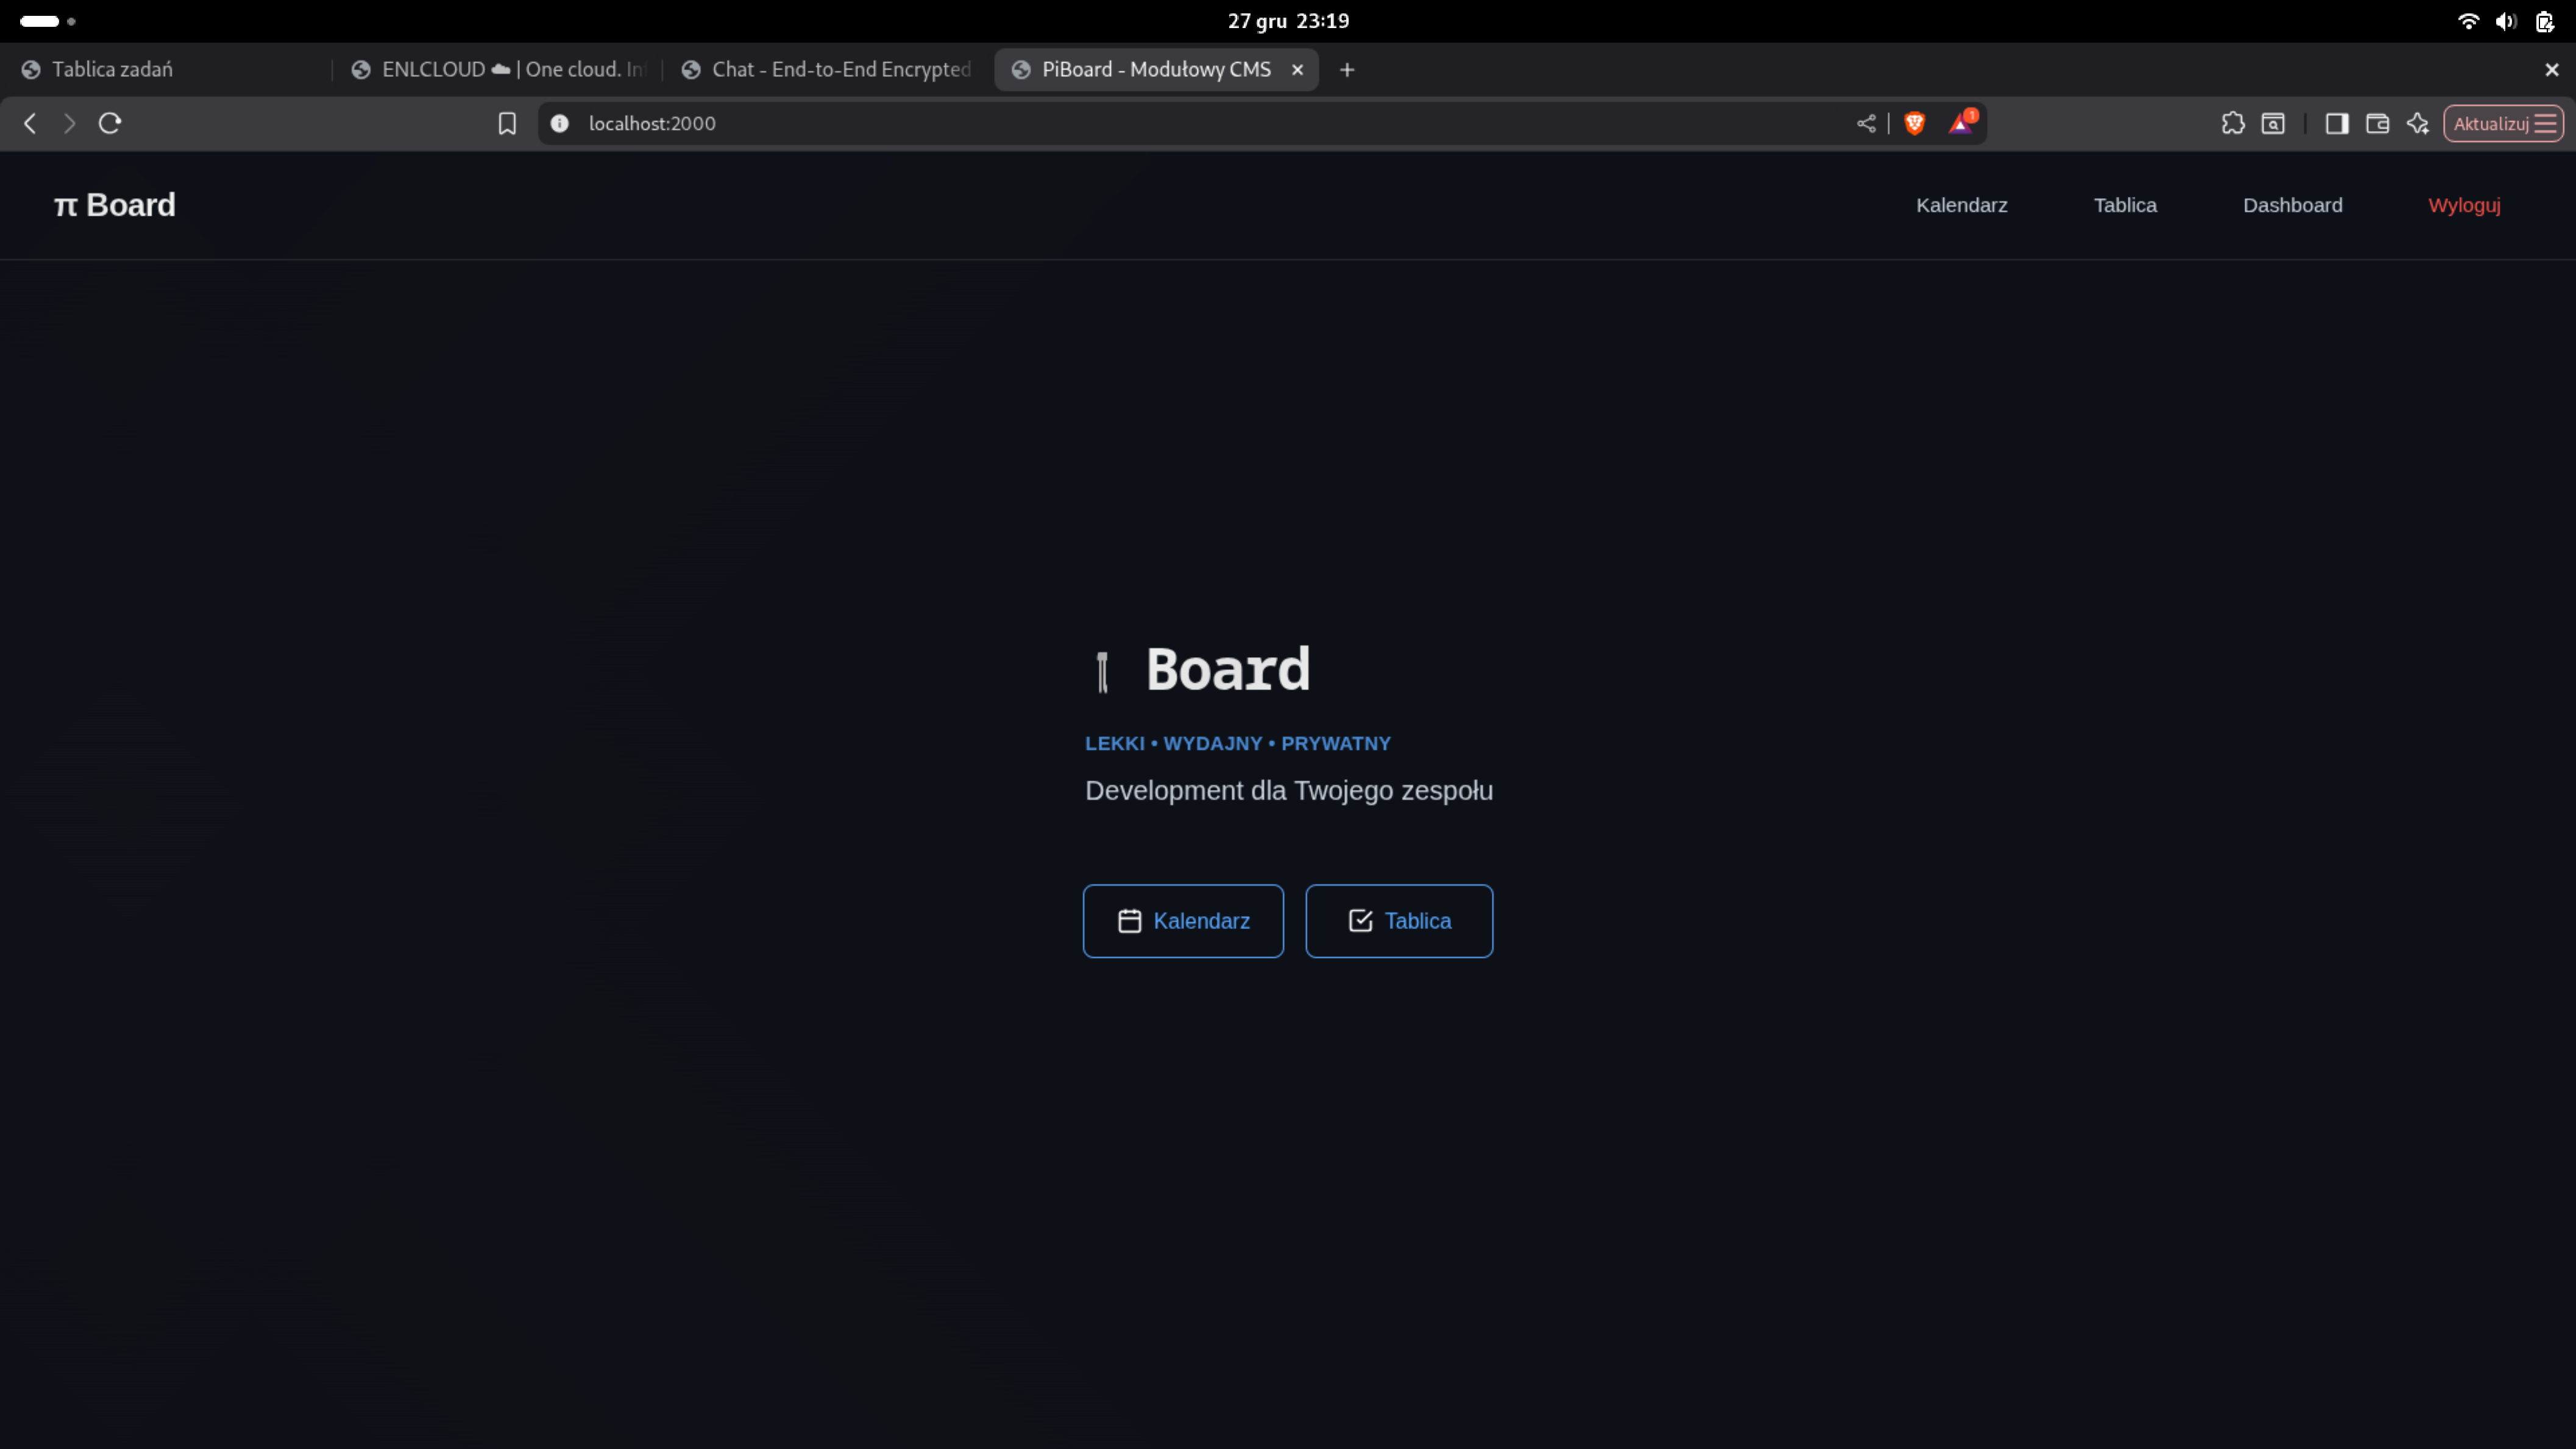This screenshot has height=1449, width=2576.
Task: Click the Brave Shields lion icon
Action: pos(1914,123)
